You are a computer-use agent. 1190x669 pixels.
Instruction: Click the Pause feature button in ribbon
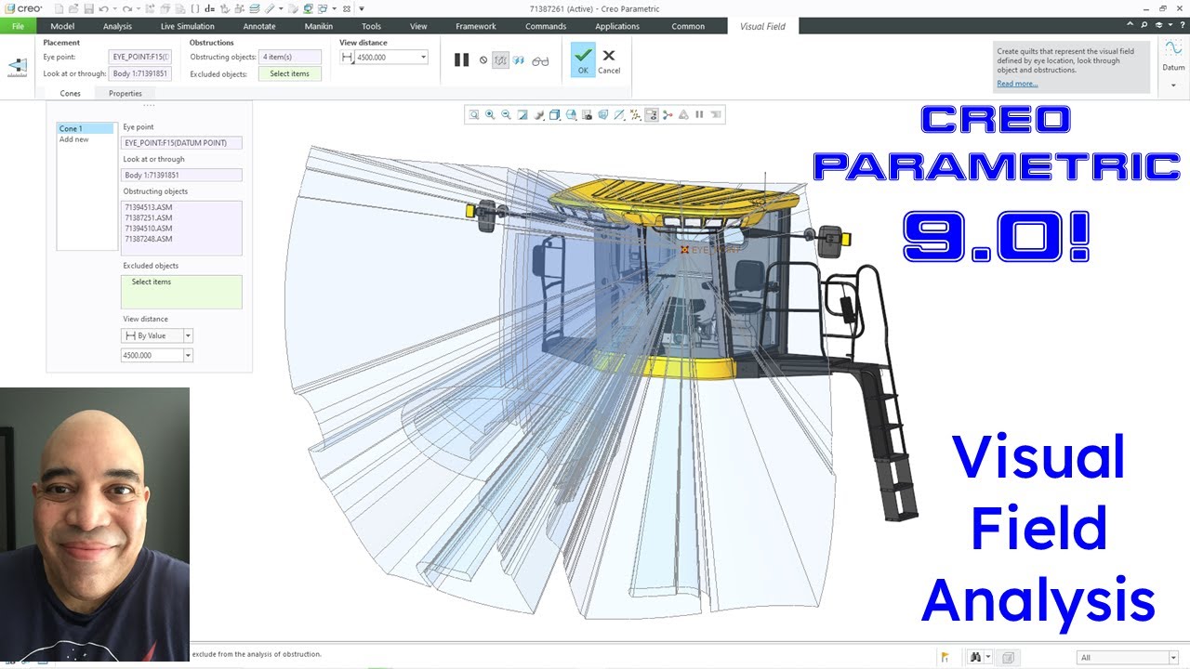point(461,60)
